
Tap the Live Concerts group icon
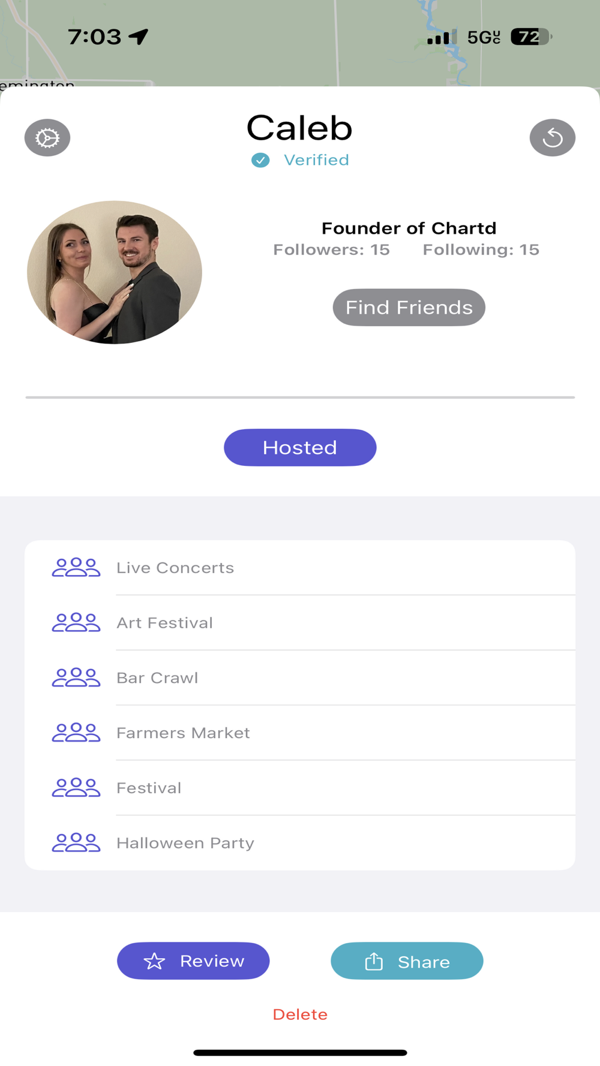pyautogui.click(x=76, y=567)
